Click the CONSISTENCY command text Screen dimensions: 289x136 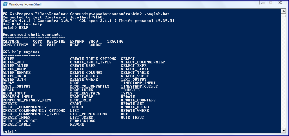pos(15,45)
